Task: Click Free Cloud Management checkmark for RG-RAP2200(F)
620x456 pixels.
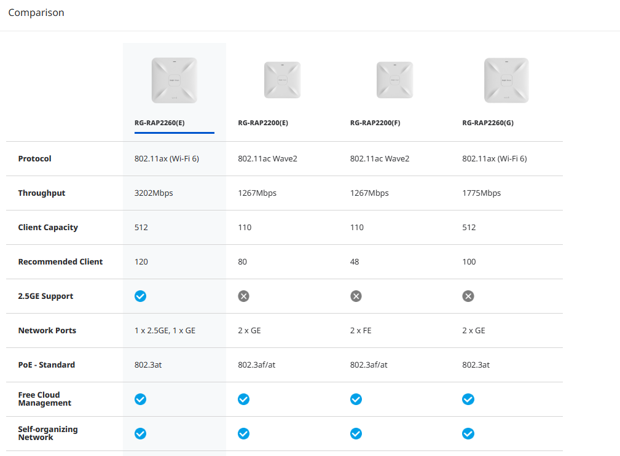Action: pos(356,399)
